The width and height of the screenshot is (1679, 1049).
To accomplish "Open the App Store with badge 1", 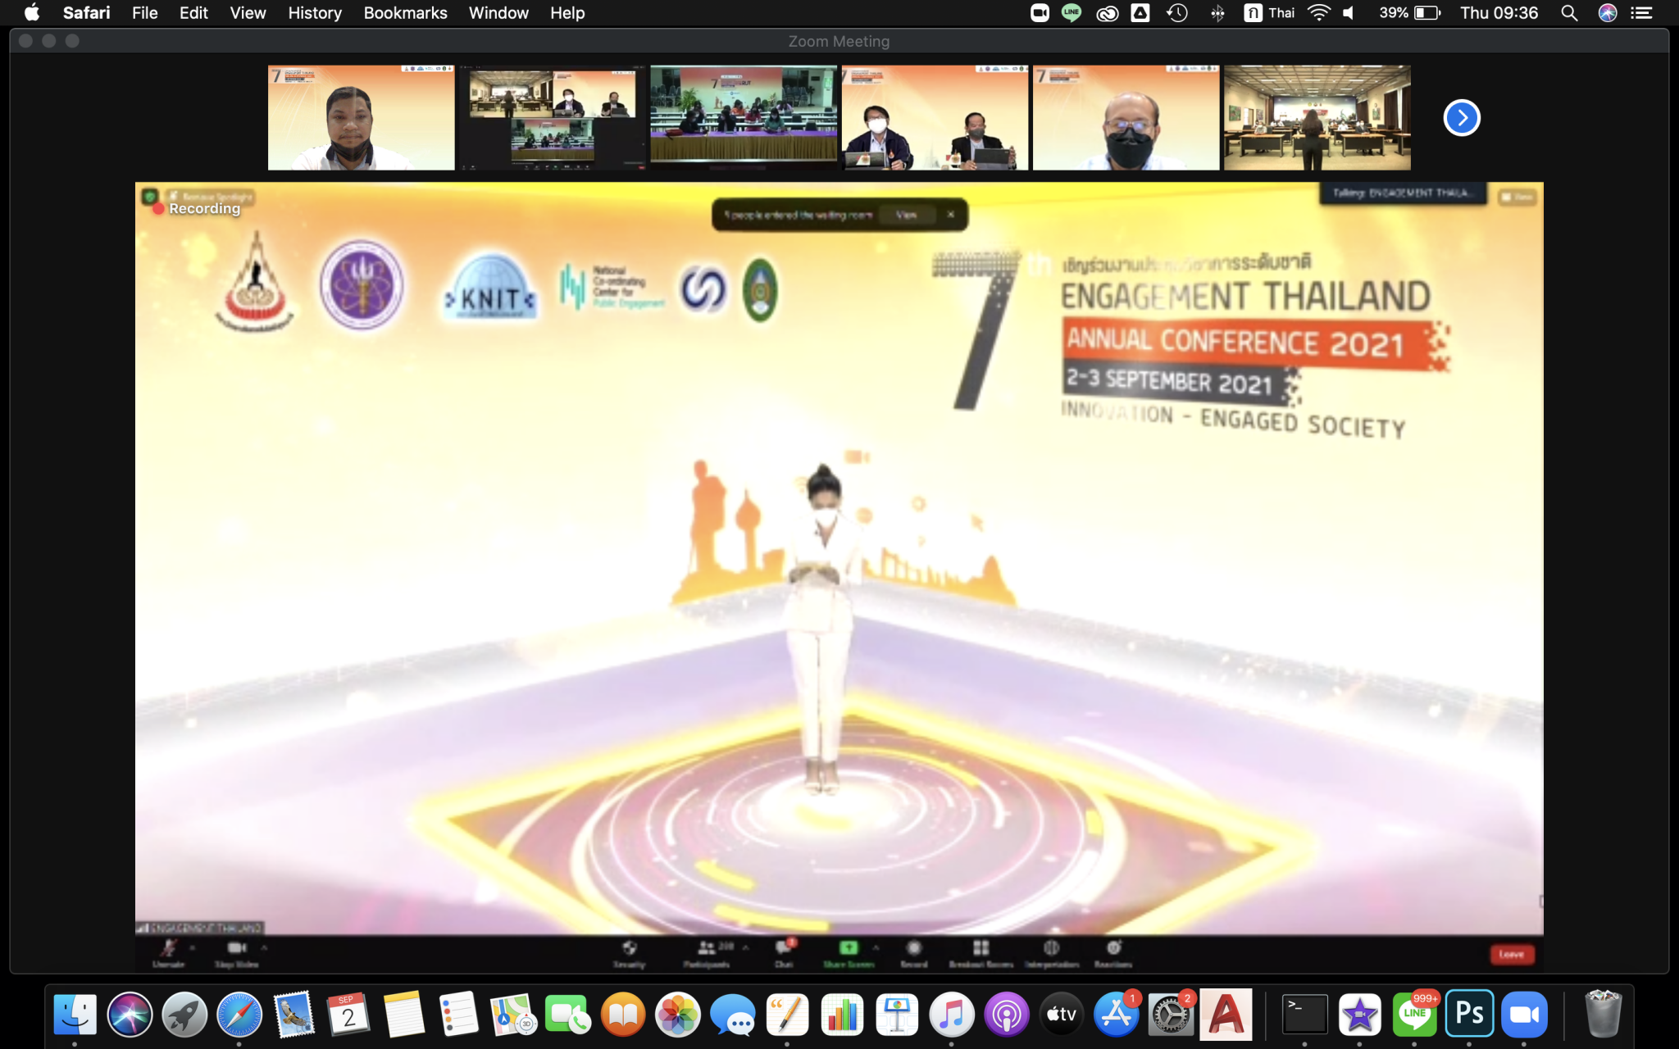I will [1117, 1015].
